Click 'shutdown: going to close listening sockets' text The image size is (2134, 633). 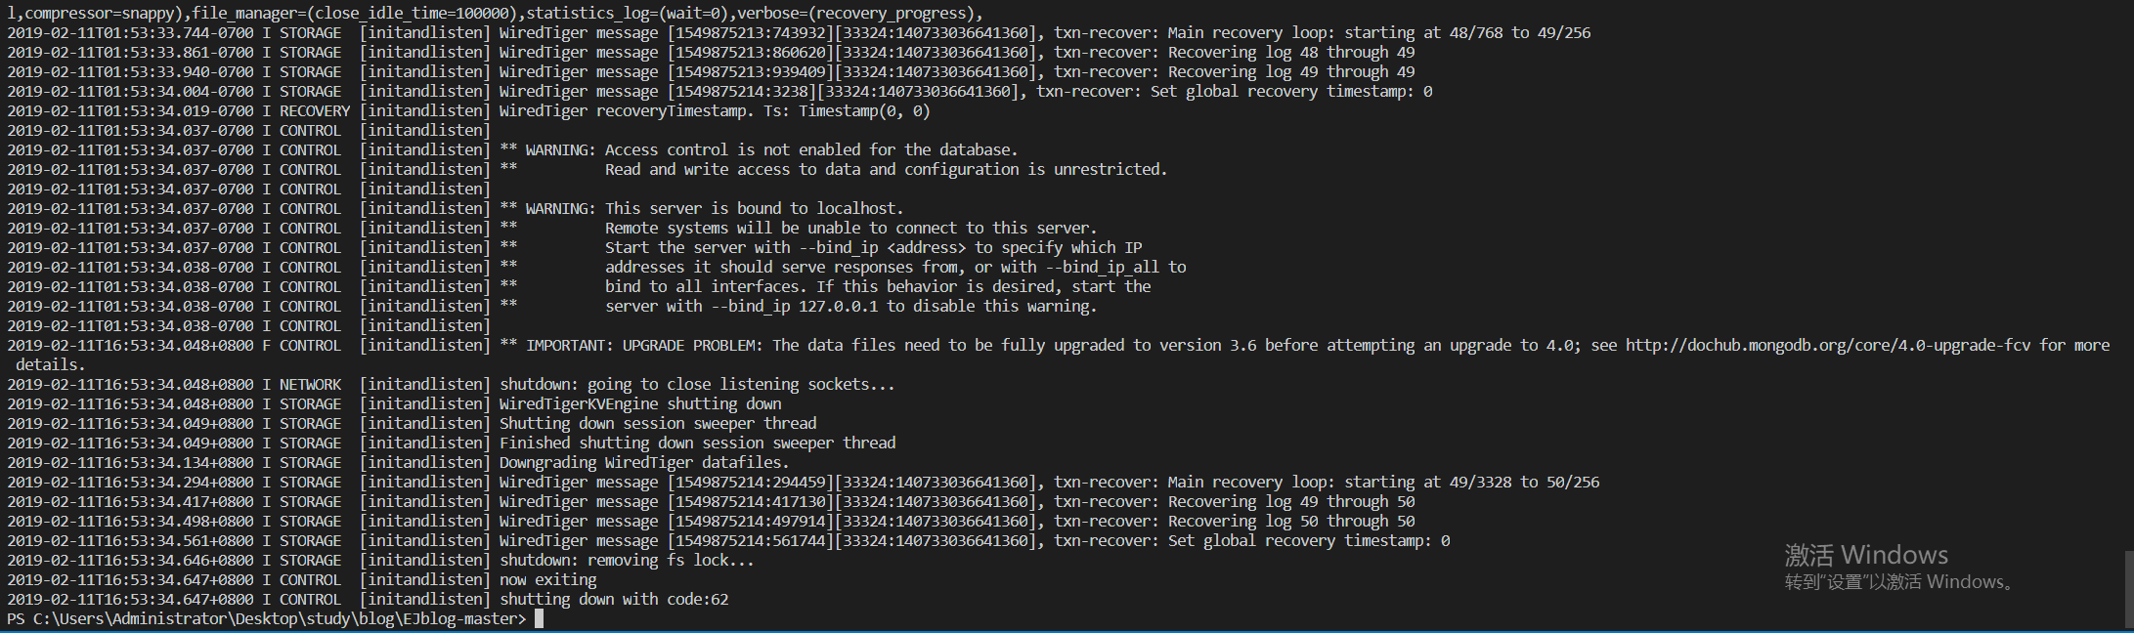click(x=697, y=384)
